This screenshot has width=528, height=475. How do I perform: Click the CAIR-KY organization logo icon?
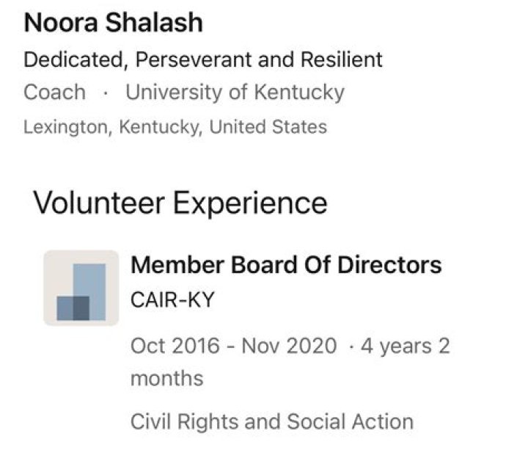[x=81, y=288]
